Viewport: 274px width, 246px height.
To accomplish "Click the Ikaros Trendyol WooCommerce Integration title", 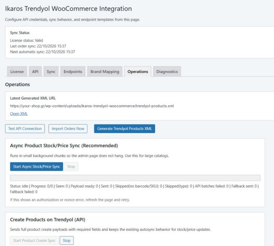I will click(68, 9).
